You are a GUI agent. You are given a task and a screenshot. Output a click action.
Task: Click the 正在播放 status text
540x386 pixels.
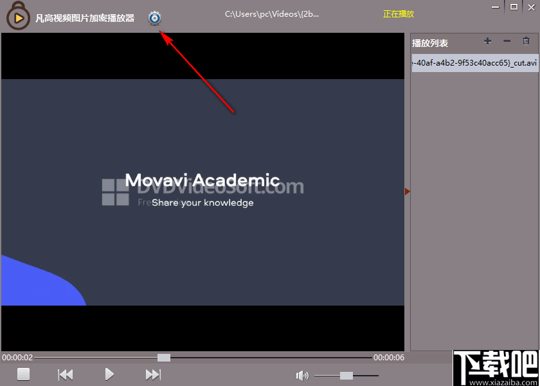(399, 14)
